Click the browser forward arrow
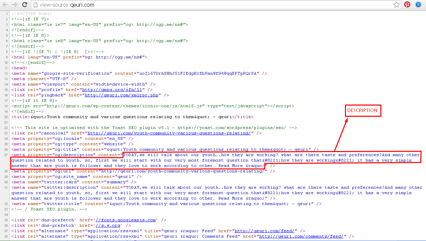The width and height of the screenshot is (426, 241). tap(15, 5)
